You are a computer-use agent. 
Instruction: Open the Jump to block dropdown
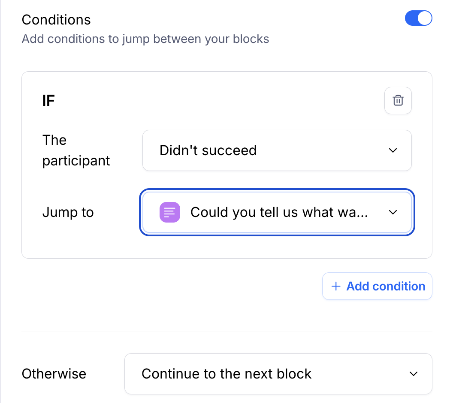click(x=277, y=213)
